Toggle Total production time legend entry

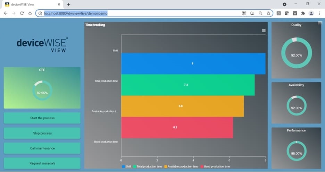pyautogui.click(x=148, y=166)
